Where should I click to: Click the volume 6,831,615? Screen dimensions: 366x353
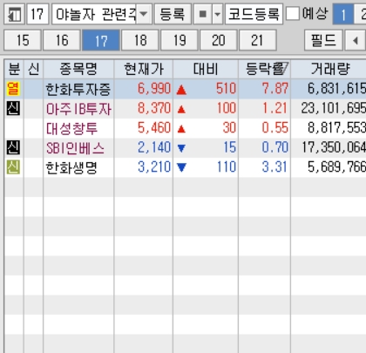(x=336, y=89)
